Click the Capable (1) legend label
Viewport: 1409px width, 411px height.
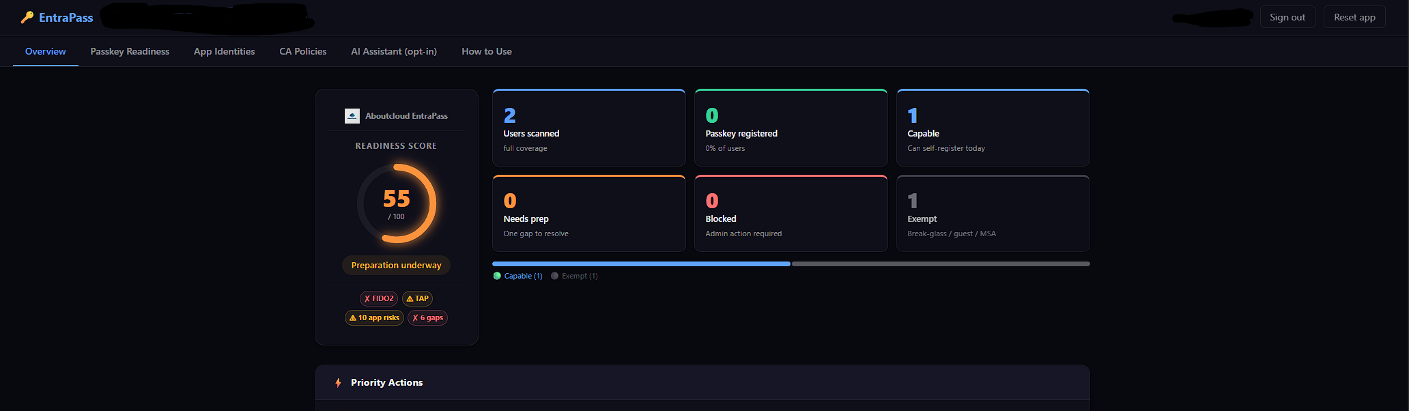tap(523, 276)
